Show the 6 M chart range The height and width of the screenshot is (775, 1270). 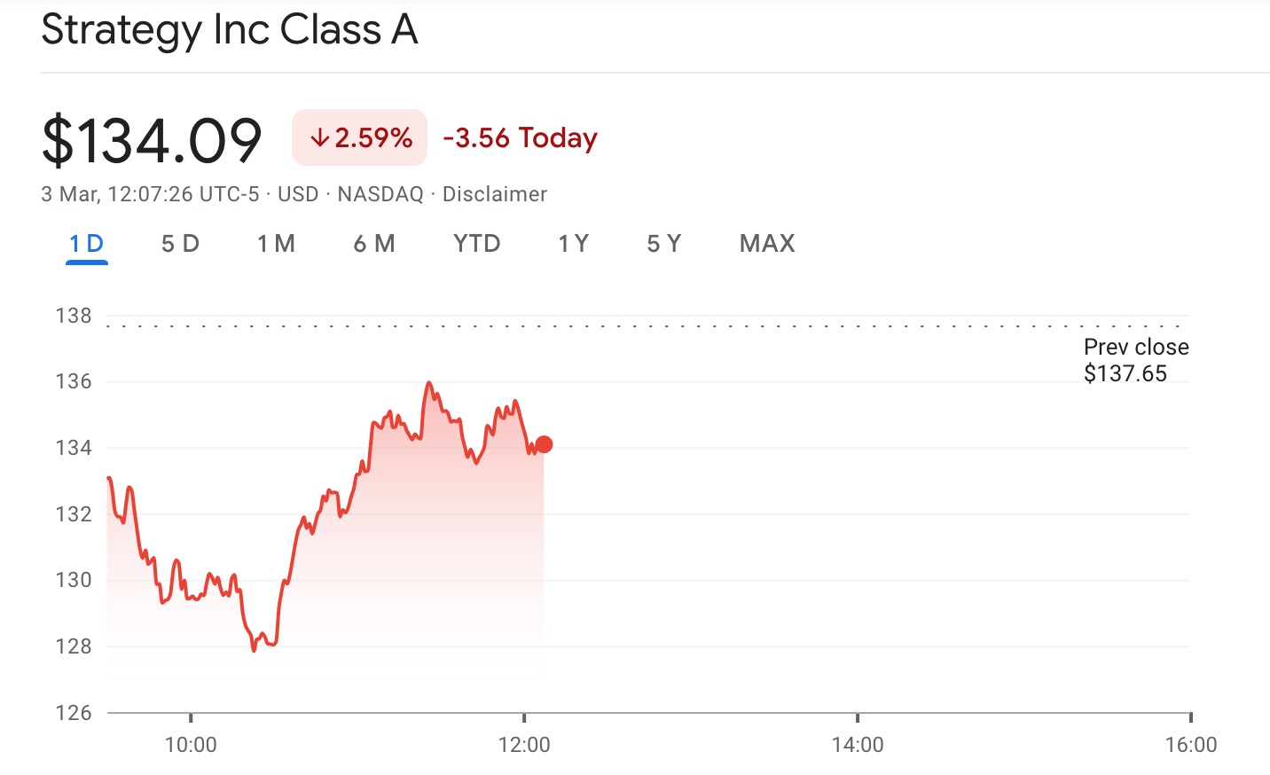(x=373, y=244)
